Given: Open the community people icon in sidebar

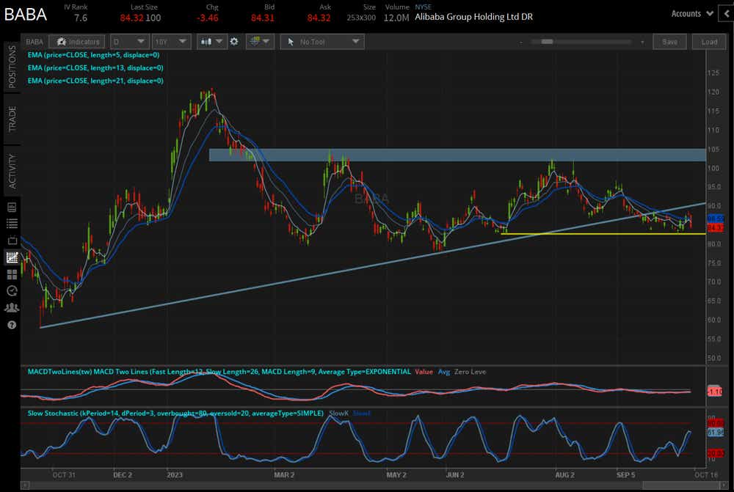Looking at the screenshot, I should pyautogui.click(x=11, y=307).
